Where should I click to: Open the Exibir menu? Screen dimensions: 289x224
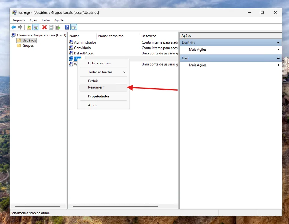pyautogui.click(x=46, y=20)
